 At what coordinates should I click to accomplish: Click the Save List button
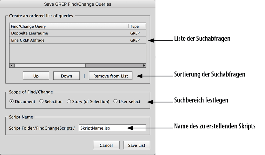[137, 145]
